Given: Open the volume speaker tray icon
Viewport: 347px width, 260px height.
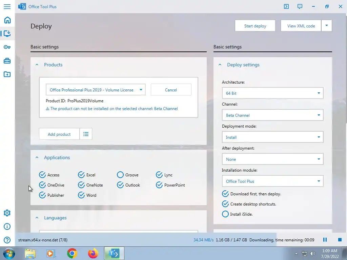Looking at the screenshot, I should tap(312, 254).
